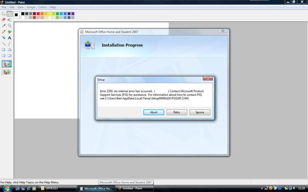Image resolution: width=308 pixels, height=192 pixels.
Task: Click the Ignore button in Setup dialog
Action: pos(200,112)
